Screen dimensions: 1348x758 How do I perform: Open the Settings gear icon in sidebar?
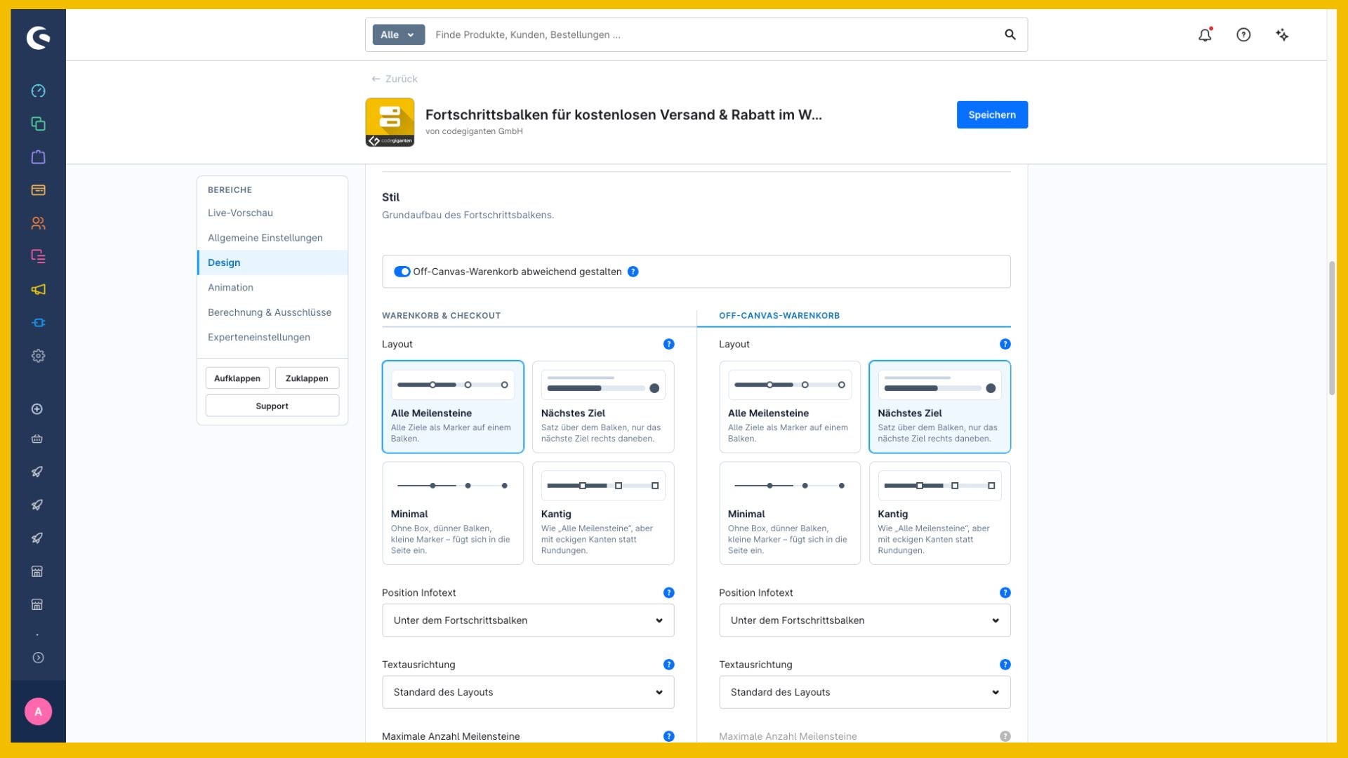[38, 356]
